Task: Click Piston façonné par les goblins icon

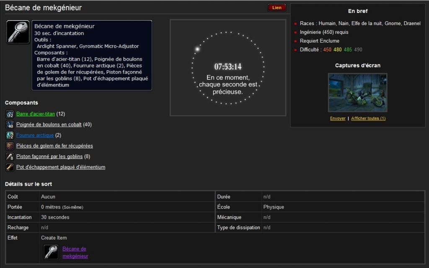Action: pos(10,157)
